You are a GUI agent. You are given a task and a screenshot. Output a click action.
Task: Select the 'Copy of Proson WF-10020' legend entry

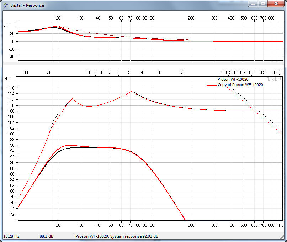[x=240, y=85]
